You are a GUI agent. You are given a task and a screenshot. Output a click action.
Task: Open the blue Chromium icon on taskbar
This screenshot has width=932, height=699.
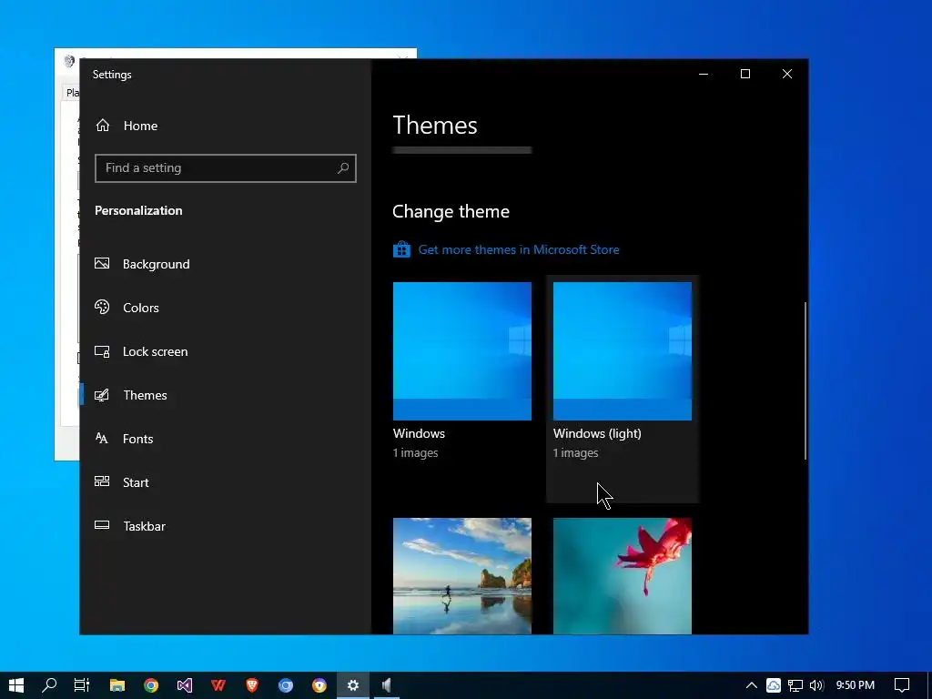tap(286, 685)
